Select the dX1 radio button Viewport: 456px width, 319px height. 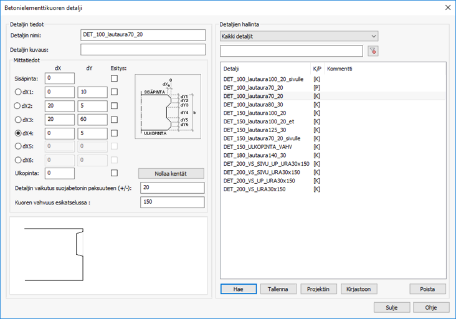17,92
